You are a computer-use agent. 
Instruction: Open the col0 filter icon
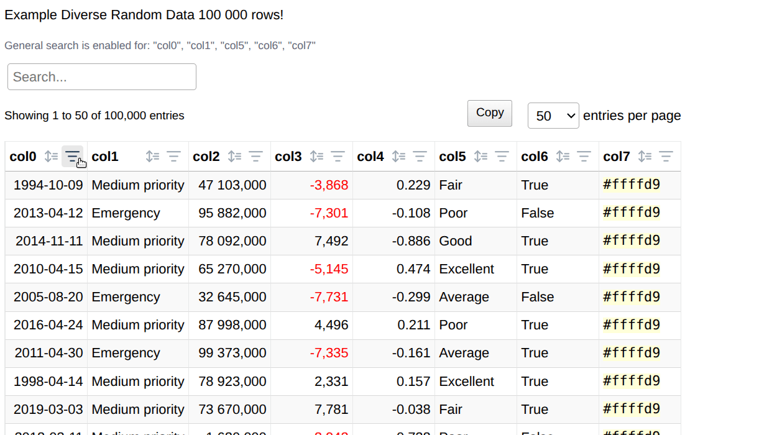tap(72, 157)
